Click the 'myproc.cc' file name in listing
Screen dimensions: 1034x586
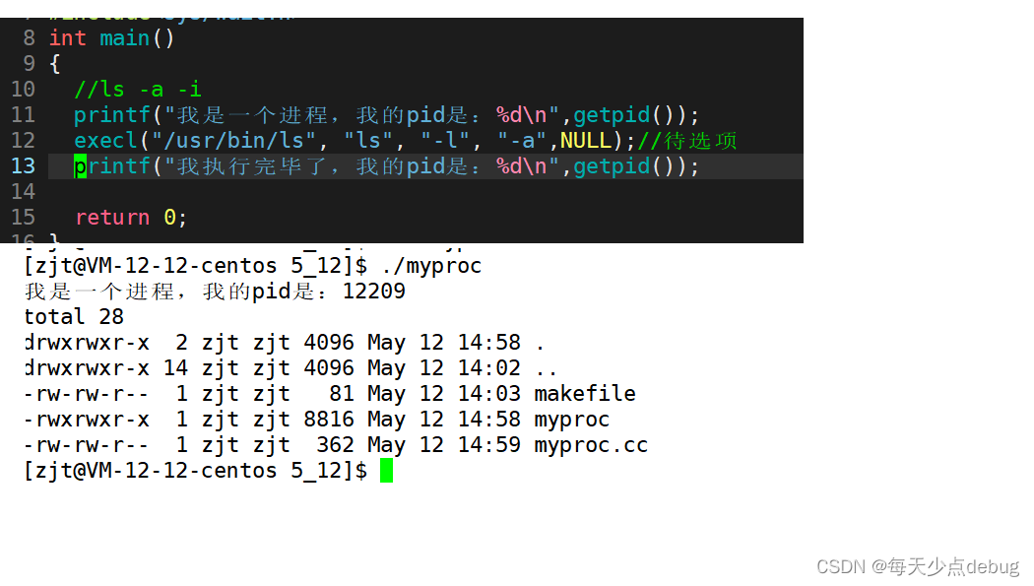click(591, 445)
